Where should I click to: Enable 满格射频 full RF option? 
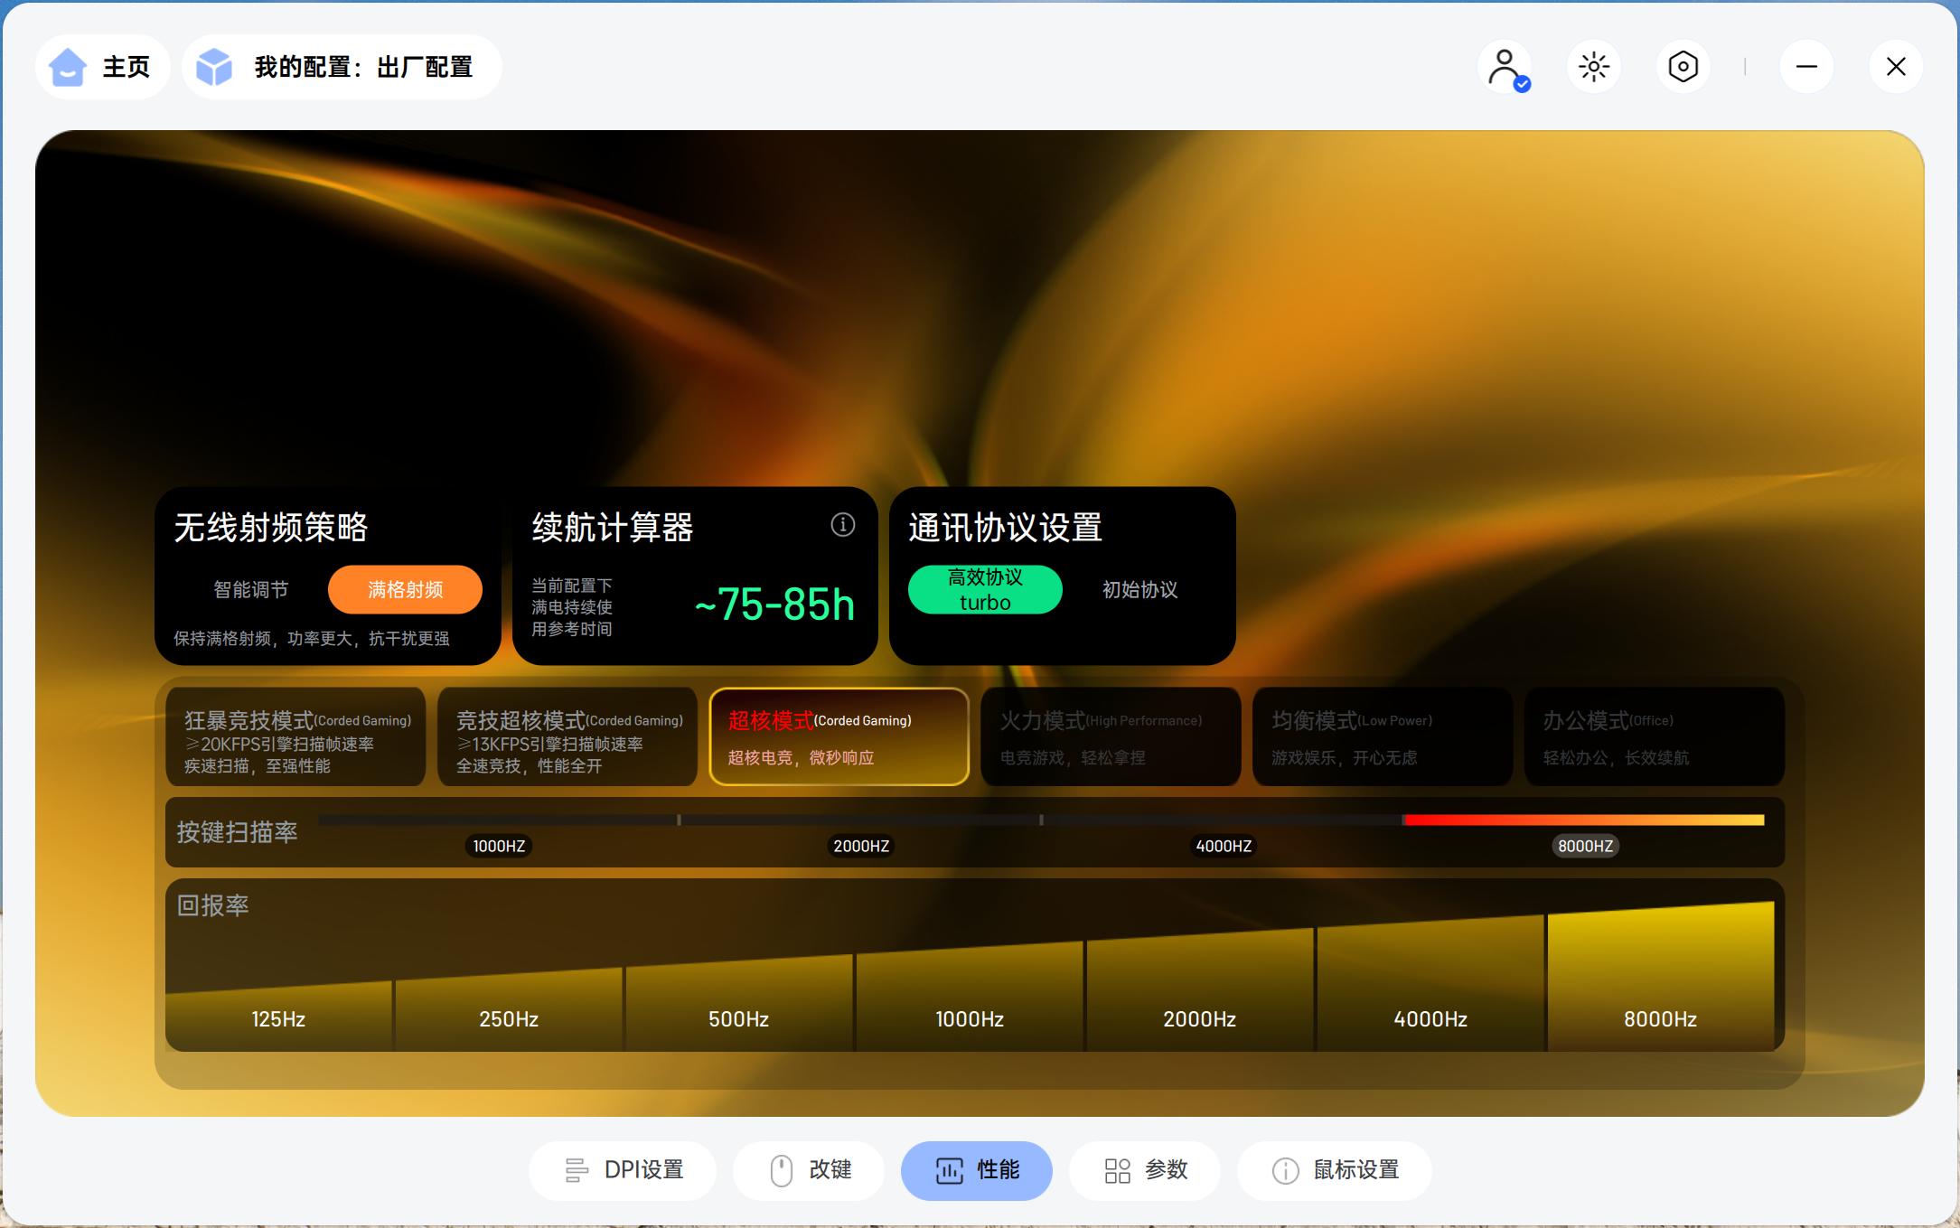(x=405, y=590)
